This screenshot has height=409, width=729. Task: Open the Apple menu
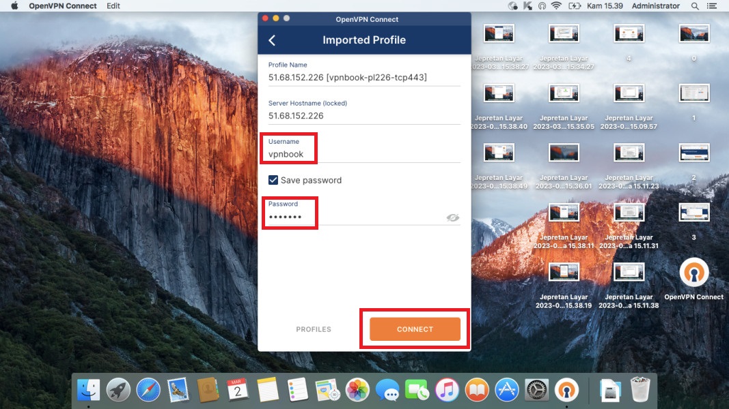(14, 6)
